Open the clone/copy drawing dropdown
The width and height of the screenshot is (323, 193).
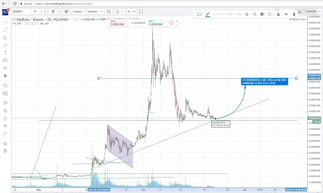click(x=270, y=14)
